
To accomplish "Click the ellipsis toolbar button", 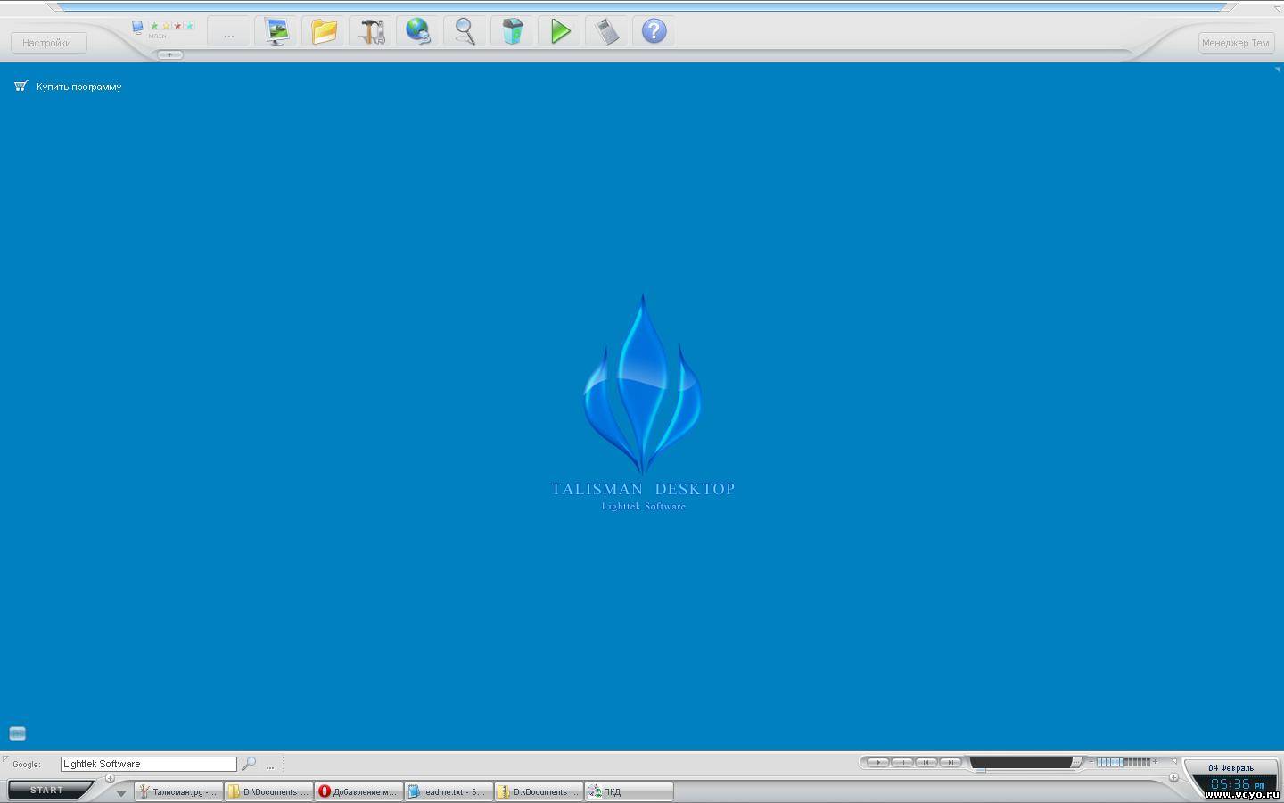I will pos(229,32).
